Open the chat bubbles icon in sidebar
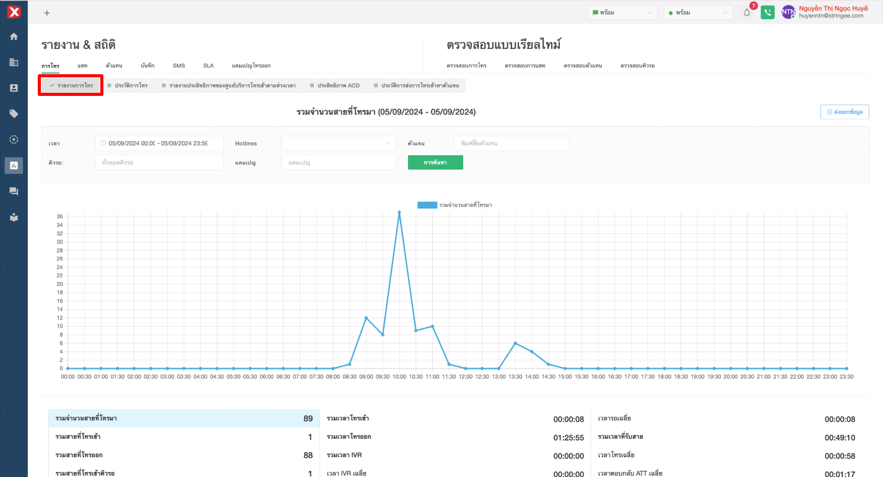This screenshot has height=477, width=883. pos(14,191)
